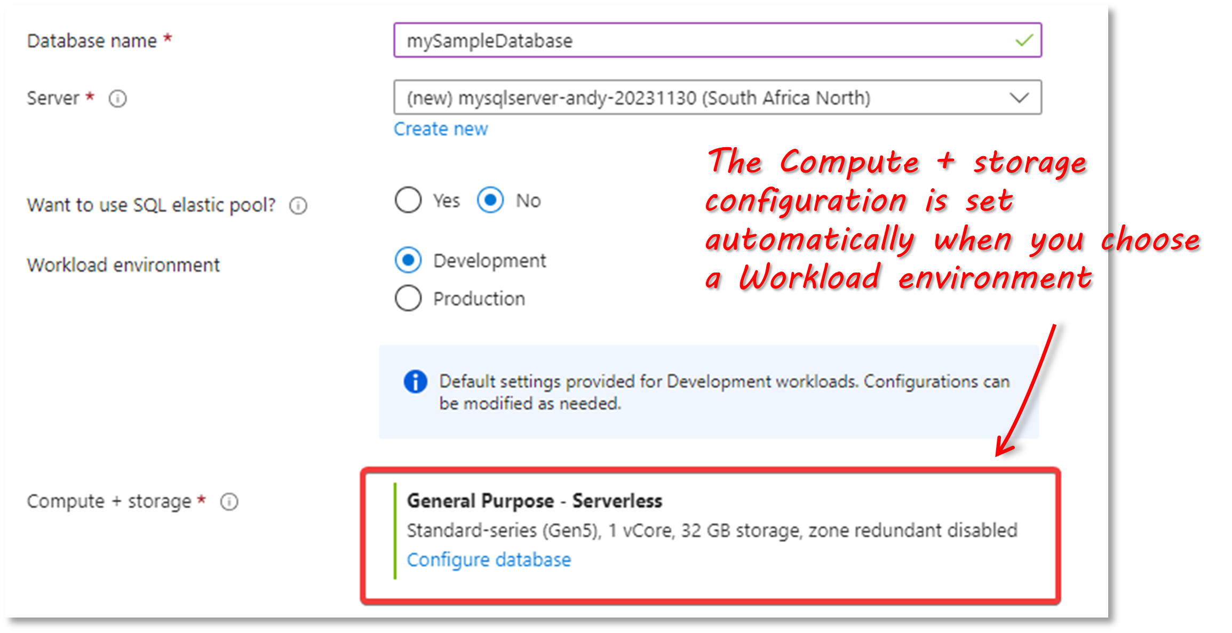Select Yes for SQL elastic pool
This screenshot has height=633, width=1232.
(408, 200)
